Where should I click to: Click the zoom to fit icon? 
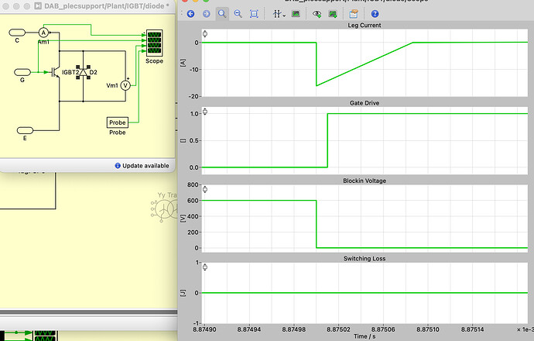pyautogui.click(x=254, y=14)
